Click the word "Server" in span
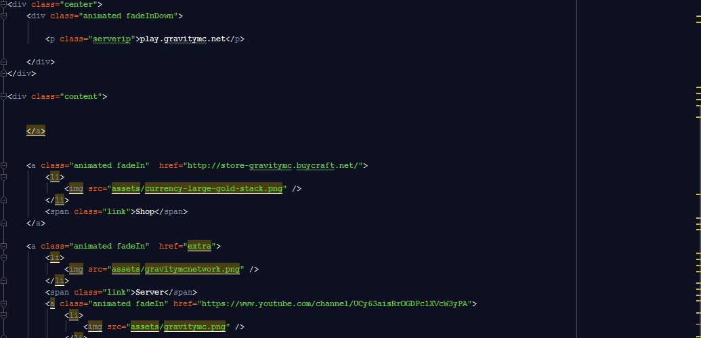 click(150, 293)
